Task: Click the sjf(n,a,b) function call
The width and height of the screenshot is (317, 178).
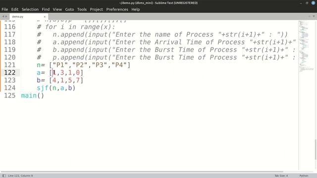Action: pyautogui.click(x=56, y=88)
